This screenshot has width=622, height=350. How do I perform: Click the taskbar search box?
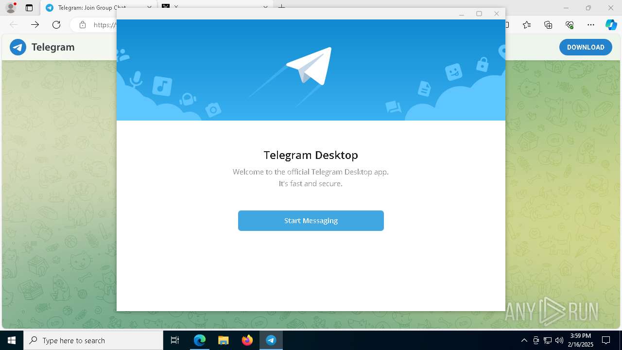coord(93,340)
